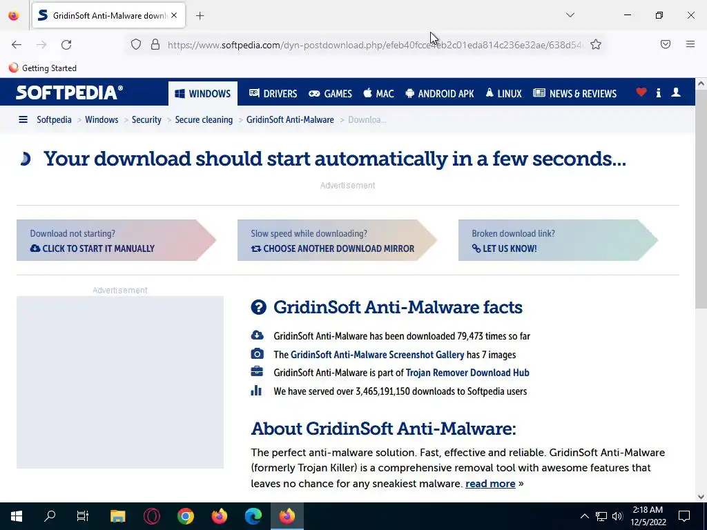
Task: Open Task View on the taskbar
Action: tap(83, 516)
